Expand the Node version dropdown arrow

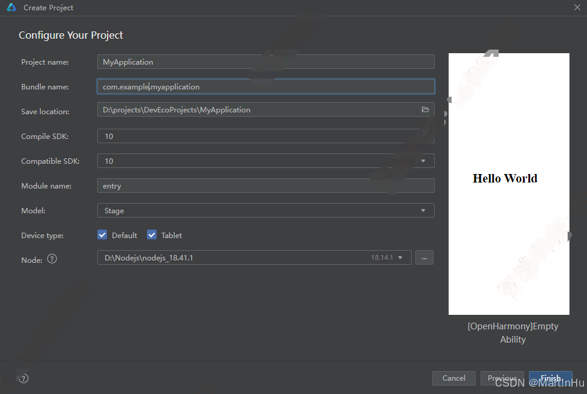400,258
